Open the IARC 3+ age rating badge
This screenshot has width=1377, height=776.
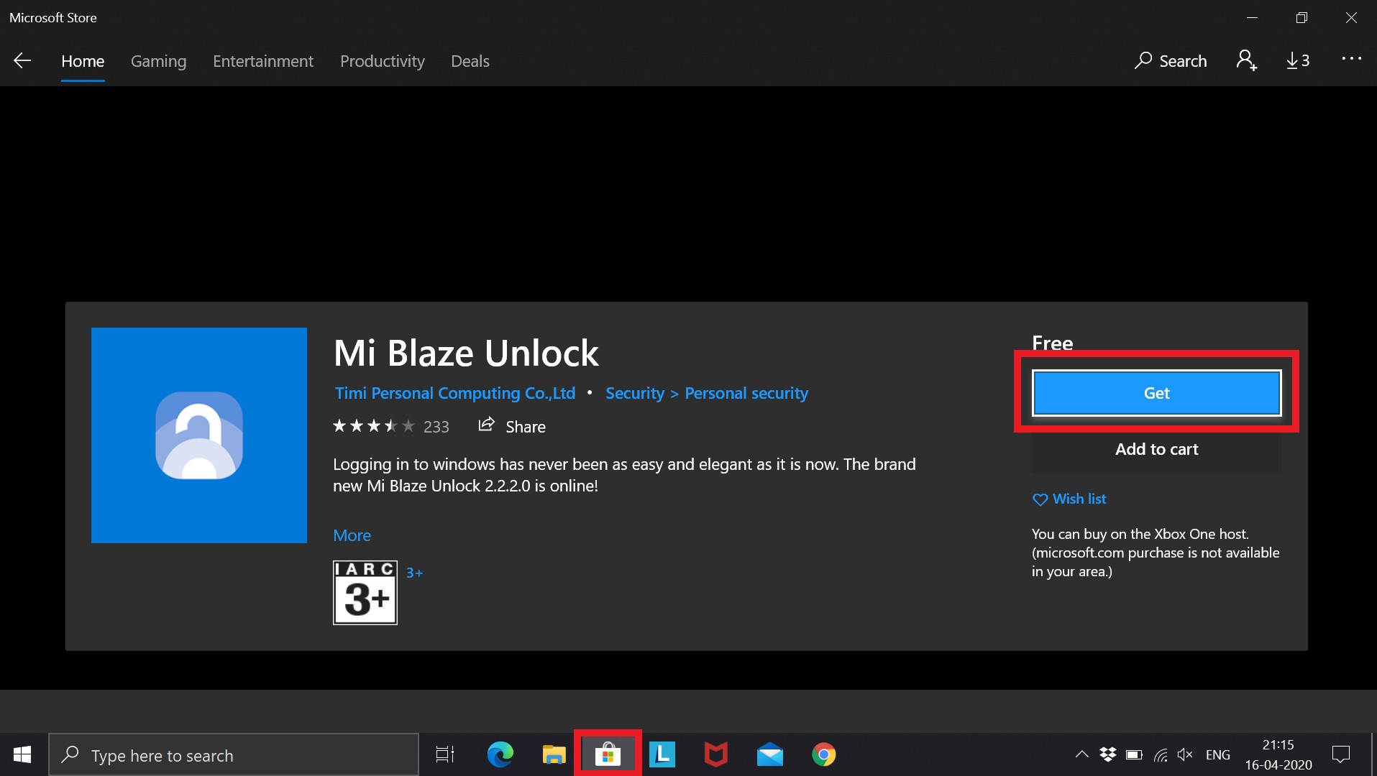click(364, 592)
